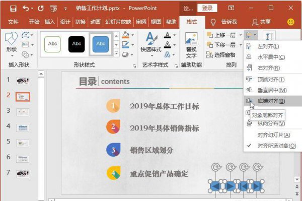Click the shape fill paint bucket icon
Image resolution: width=302 pixels, height=201 pixels.
point(125,35)
